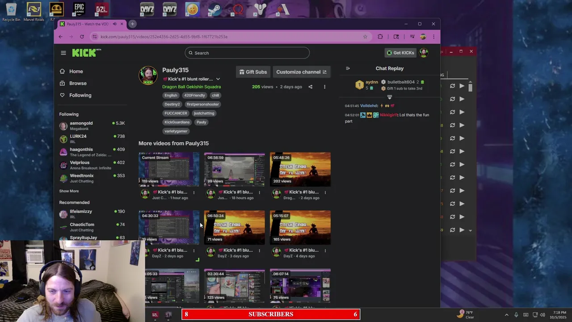Open video options three-dot menu beside share
The height and width of the screenshot is (322, 572).
click(x=325, y=87)
